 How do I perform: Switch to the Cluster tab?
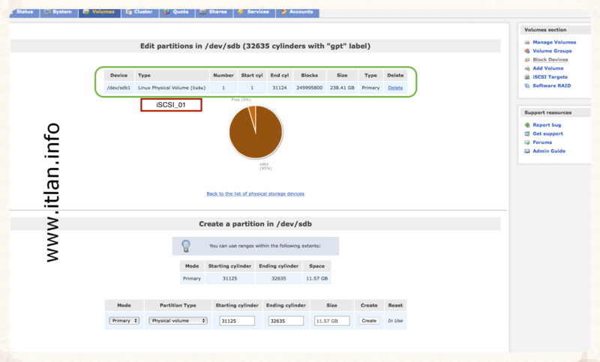tap(139, 12)
